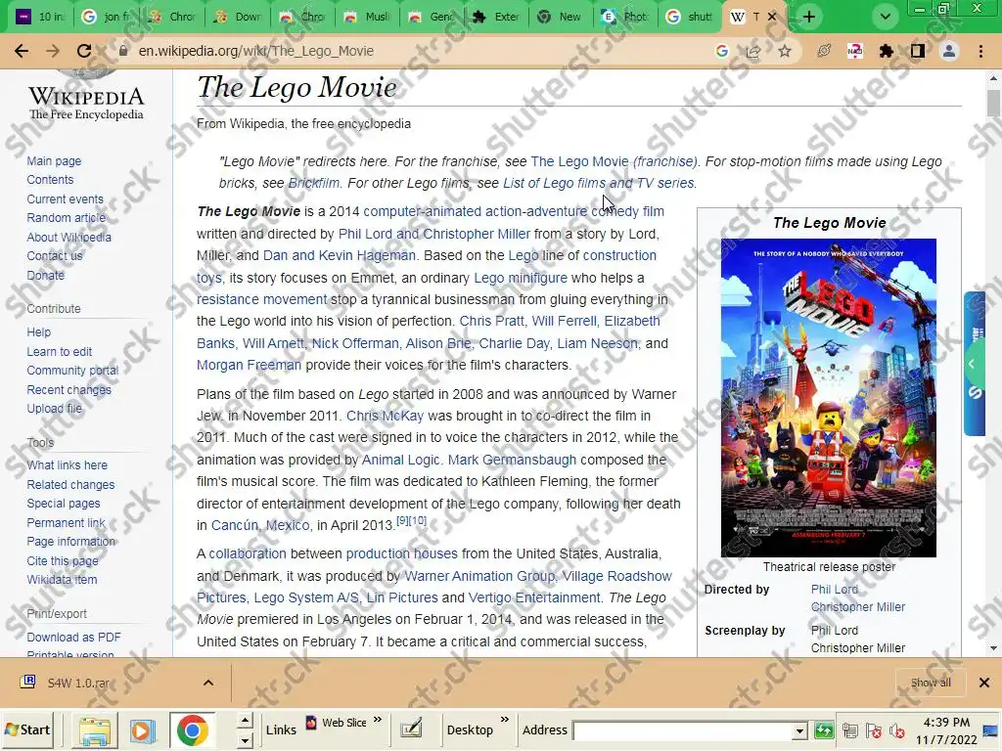The height and width of the screenshot is (751, 1002).
Task: Open a new browser tab
Action: pos(809,17)
